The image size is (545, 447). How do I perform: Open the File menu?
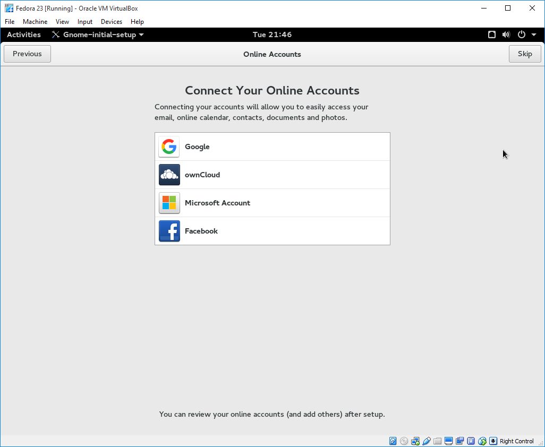[x=10, y=22]
